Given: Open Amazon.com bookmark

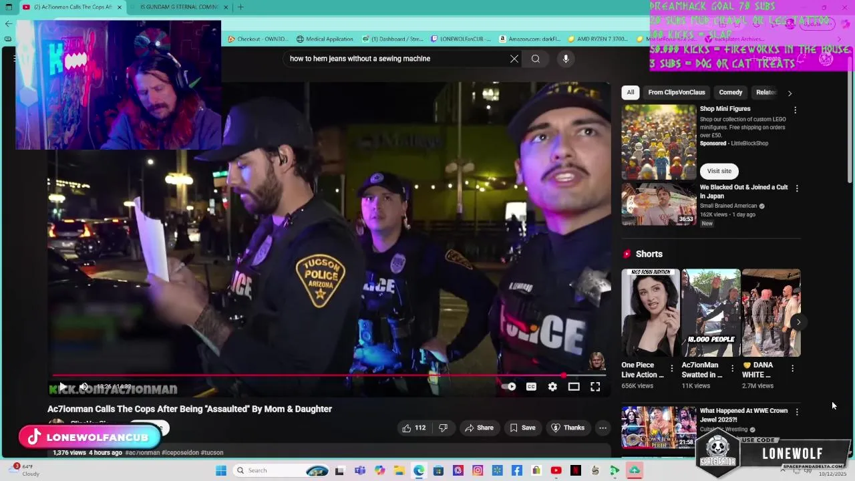Looking at the screenshot, I should [x=530, y=39].
